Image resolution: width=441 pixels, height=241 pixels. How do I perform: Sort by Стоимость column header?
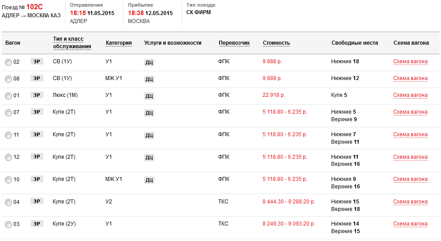[276, 43]
